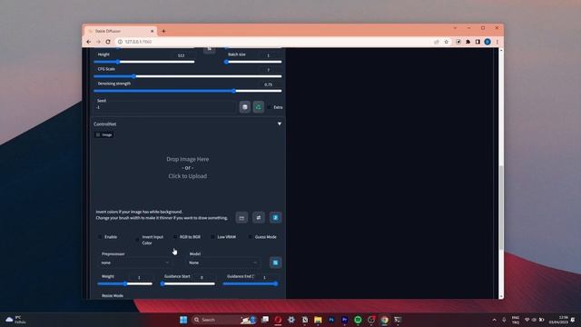Image resolution: width=581 pixels, height=327 pixels.
Task: Bookmark this page with the star icon
Action: click(446, 42)
